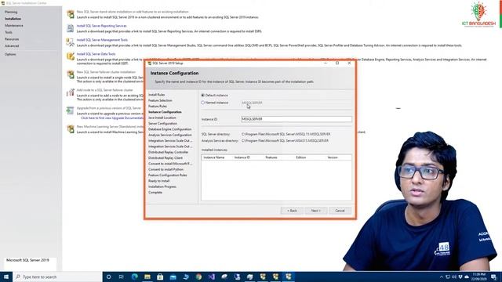This screenshot has width=502, height=282.
Task: Click the Ready to Install wizard step
Action: pyautogui.click(x=158, y=181)
